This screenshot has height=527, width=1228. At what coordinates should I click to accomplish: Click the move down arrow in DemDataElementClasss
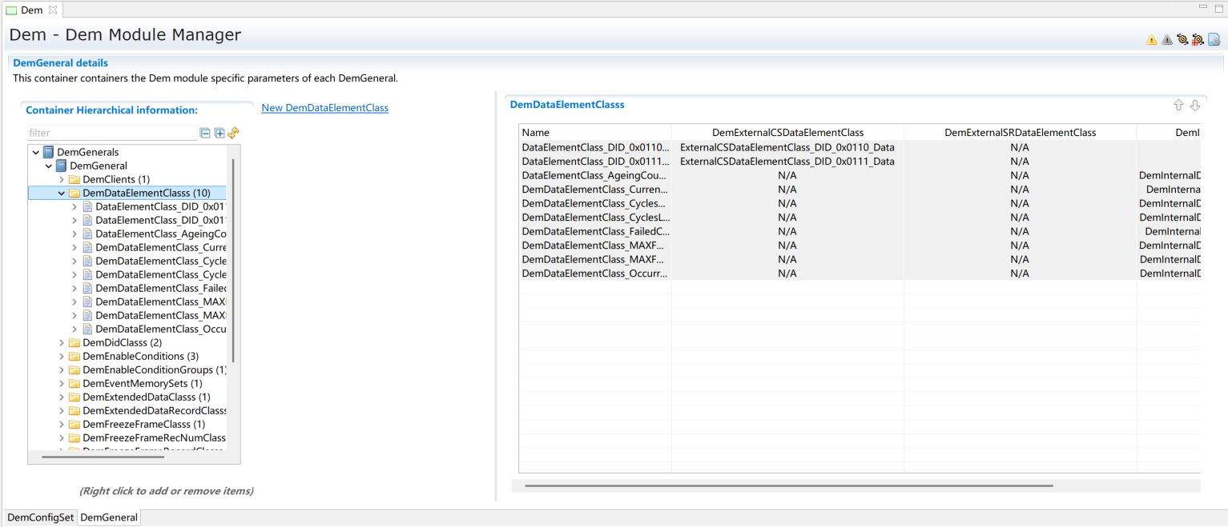pyautogui.click(x=1194, y=106)
